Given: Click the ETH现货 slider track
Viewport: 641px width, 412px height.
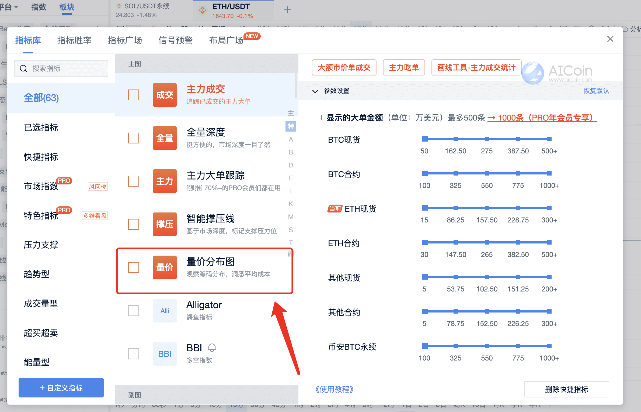Looking at the screenshot, I should coord(487,208).
